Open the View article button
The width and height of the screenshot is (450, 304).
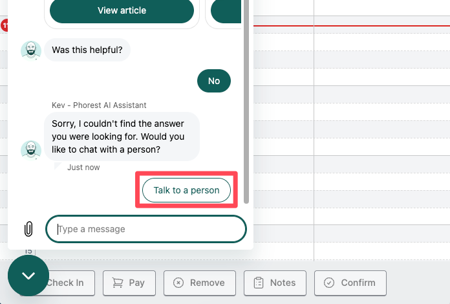(122, 10)
